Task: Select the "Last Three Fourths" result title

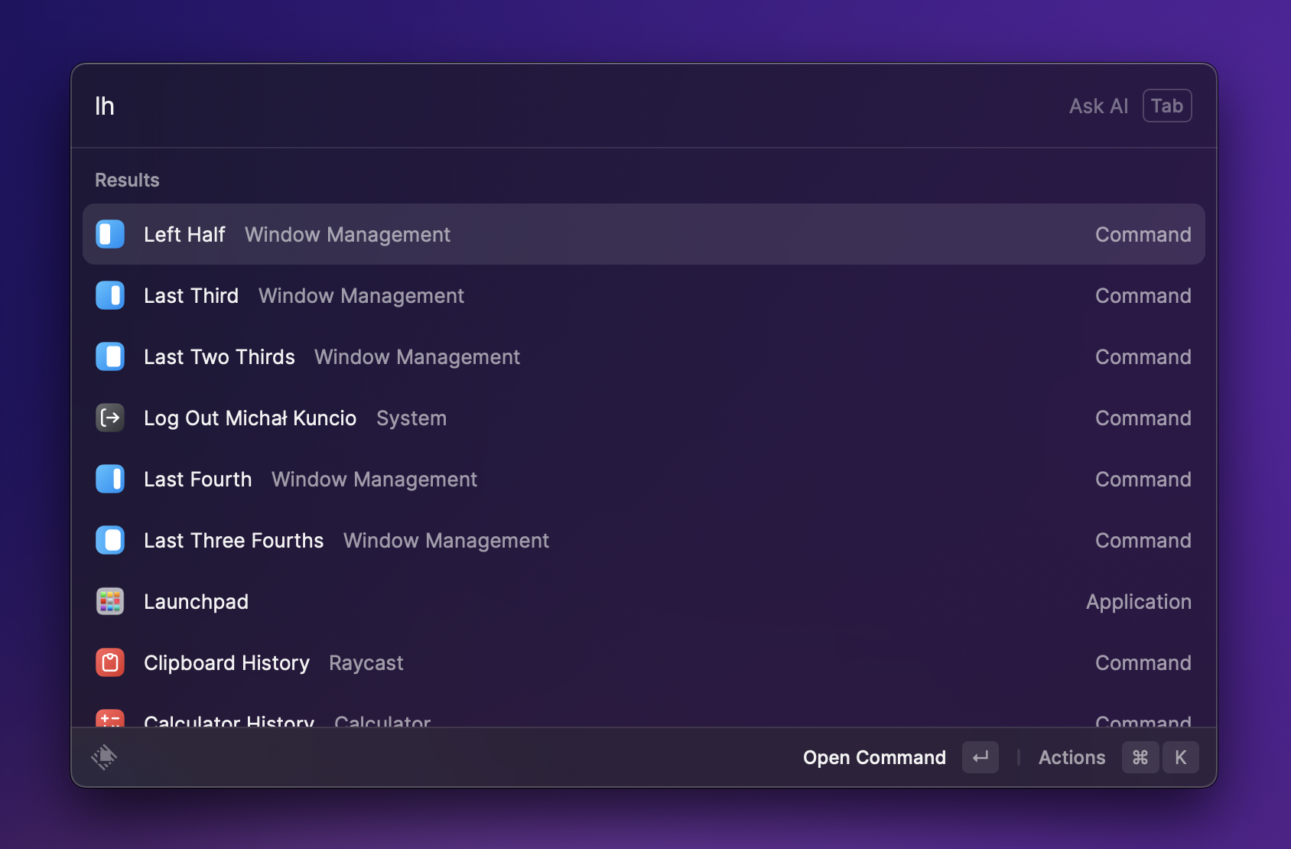Action: (x=234, y=540)
